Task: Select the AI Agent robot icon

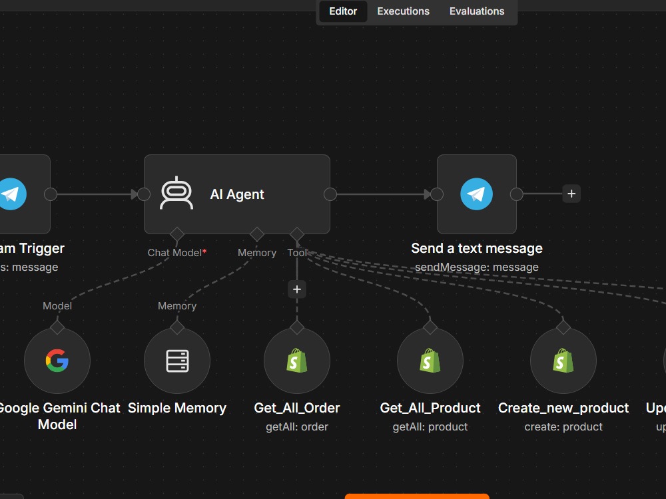Action: coord(176,194)
